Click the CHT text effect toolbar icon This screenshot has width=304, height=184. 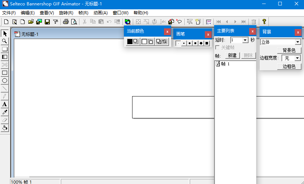pyautogui.click(x=209, y=22)
